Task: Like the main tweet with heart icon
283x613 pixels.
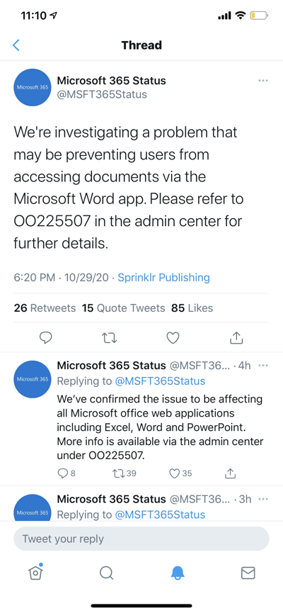Action: point(173,337)
